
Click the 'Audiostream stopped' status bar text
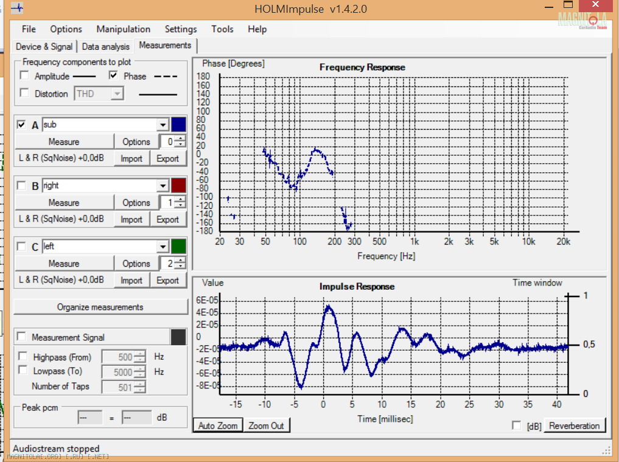(x=56, y=449)
